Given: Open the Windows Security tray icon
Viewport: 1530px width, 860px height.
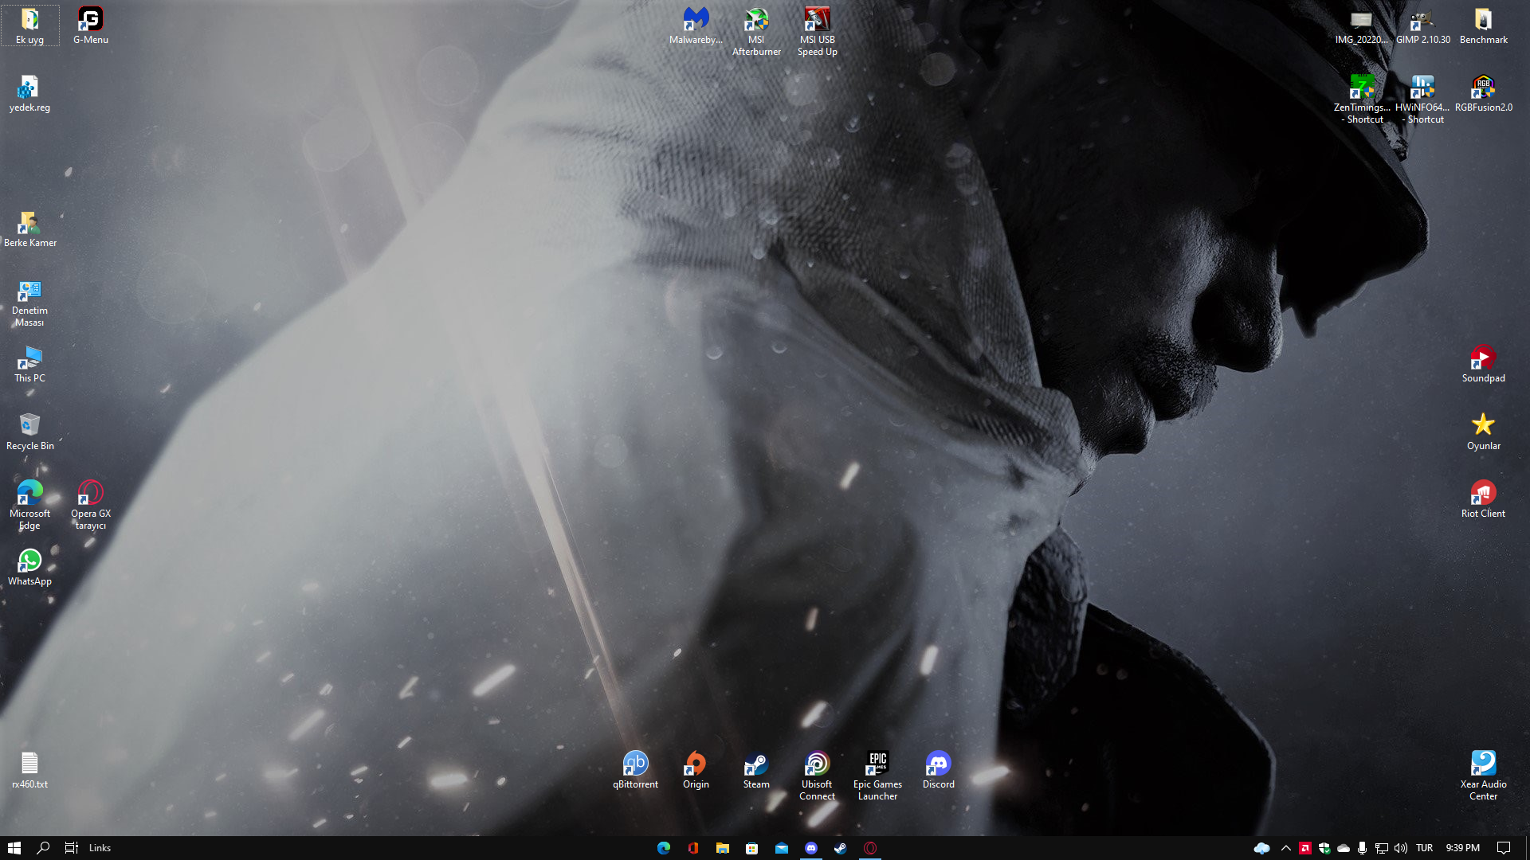Looking at the screenshot, I should [x=1324, y=848].
